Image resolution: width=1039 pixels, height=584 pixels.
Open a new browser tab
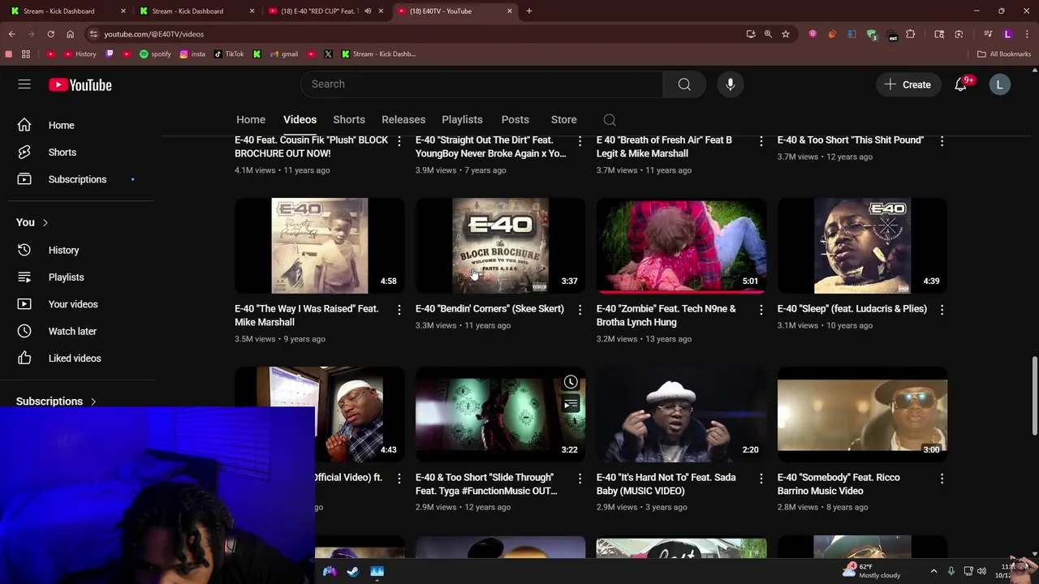pyautogui.click(x=529, y=11)
